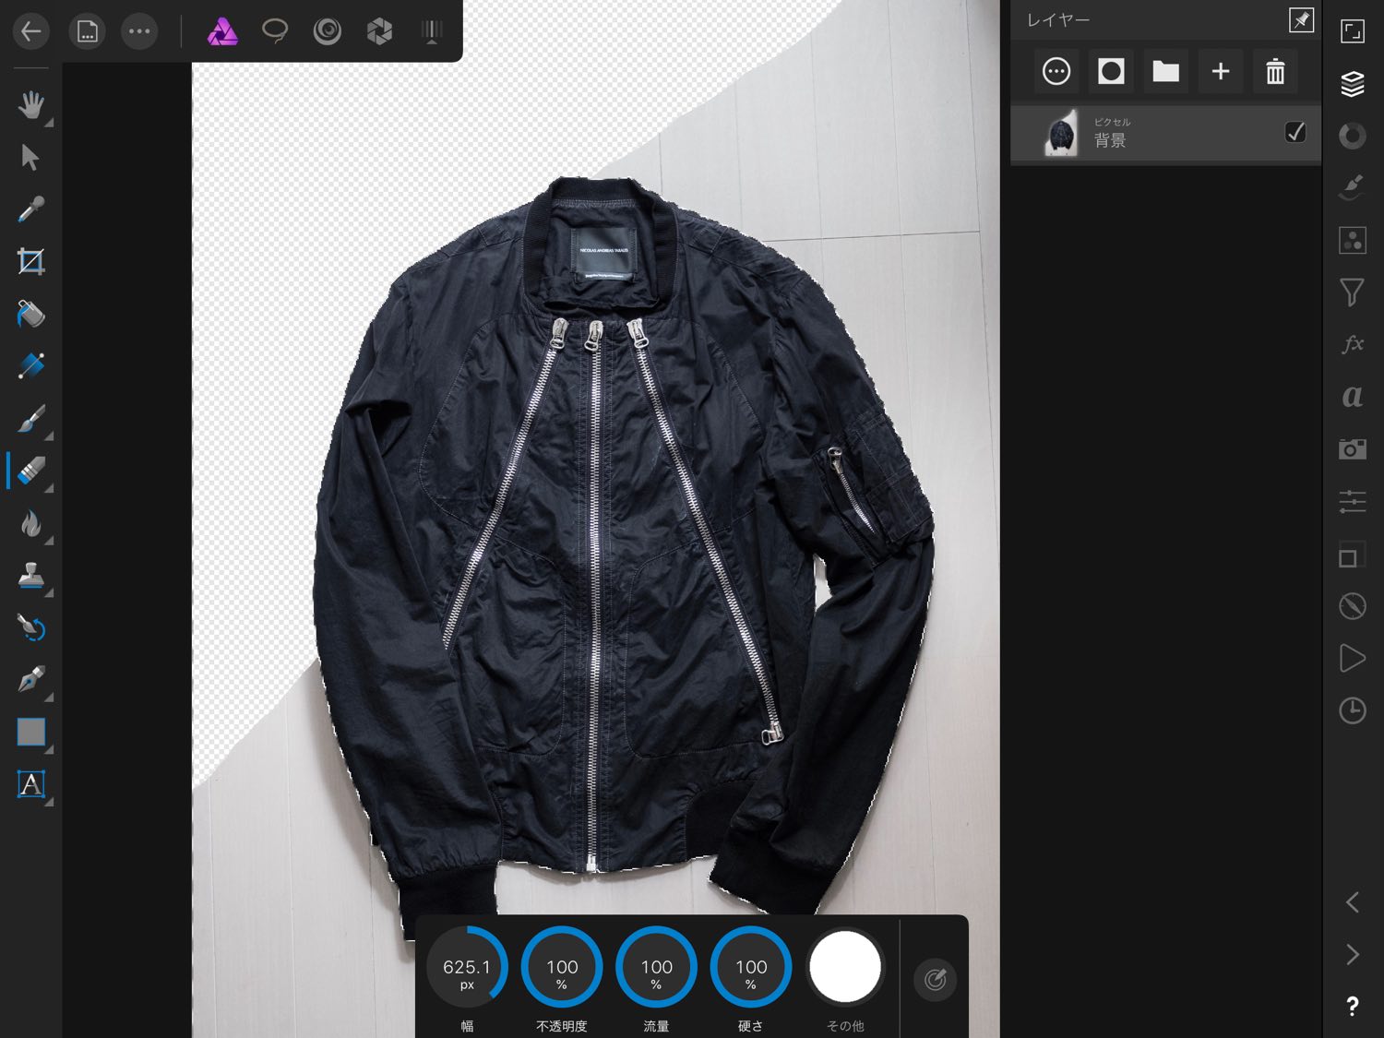Open the fx layer effects studio
The width and height of the screenshot is (1384, 1038).
1352,344
